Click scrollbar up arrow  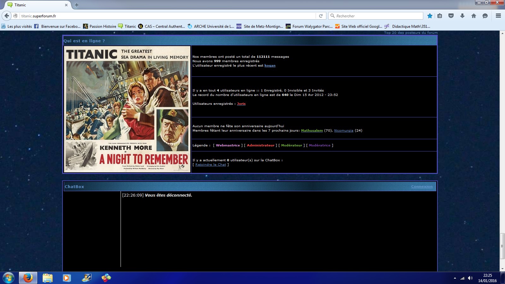(x=502, y=33)
